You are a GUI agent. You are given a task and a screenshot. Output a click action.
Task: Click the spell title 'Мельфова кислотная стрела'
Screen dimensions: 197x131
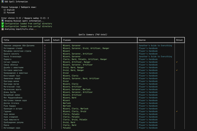17,51
